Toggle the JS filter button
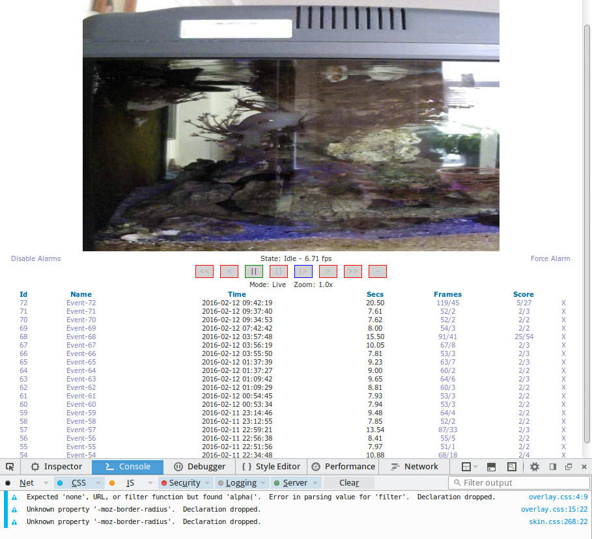This screenshot has width=592, height=539. point(124,483)
